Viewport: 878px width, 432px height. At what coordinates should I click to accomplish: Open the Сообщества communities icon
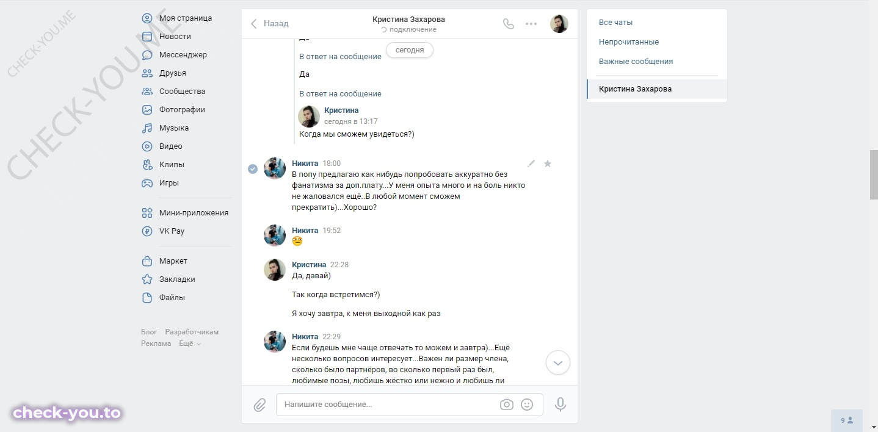(x=147, y=92)
